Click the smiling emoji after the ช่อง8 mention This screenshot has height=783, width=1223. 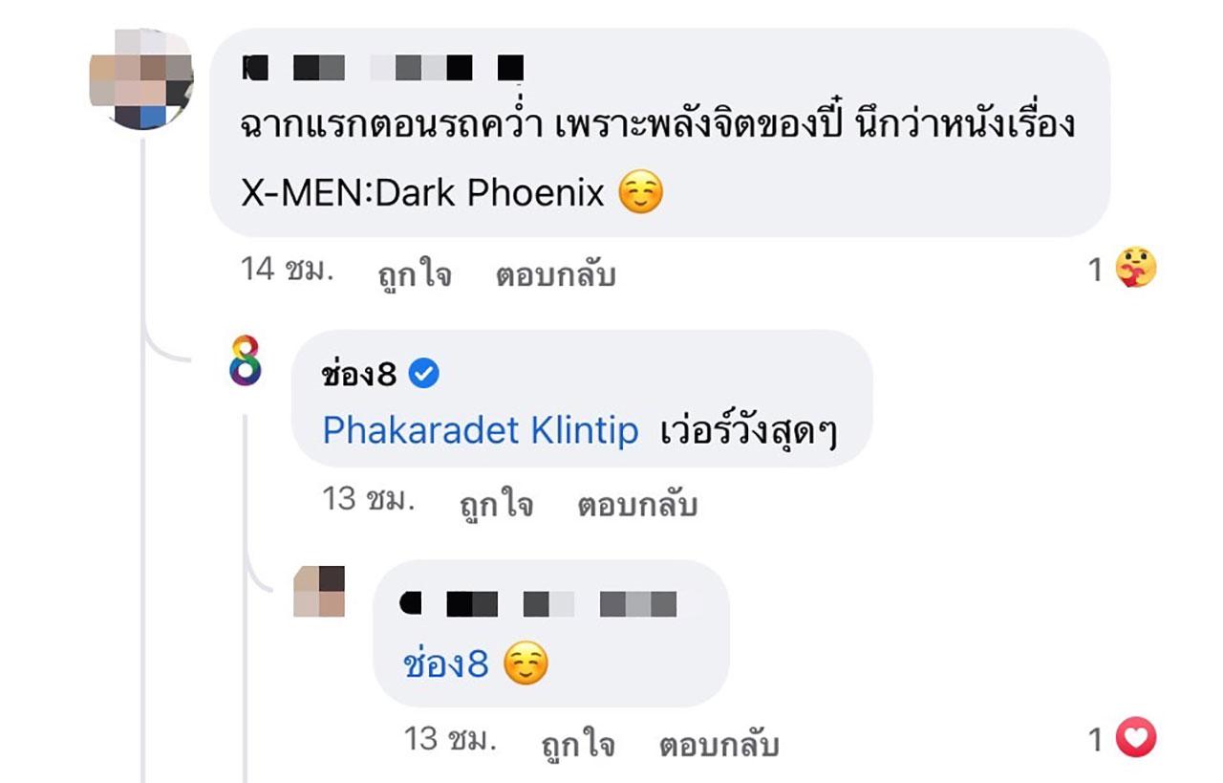click(x=526, y=665)
